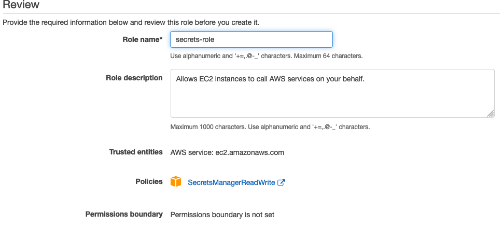Click the Review page heading
The width and height of the screenshot is (504, 227).
21,5
